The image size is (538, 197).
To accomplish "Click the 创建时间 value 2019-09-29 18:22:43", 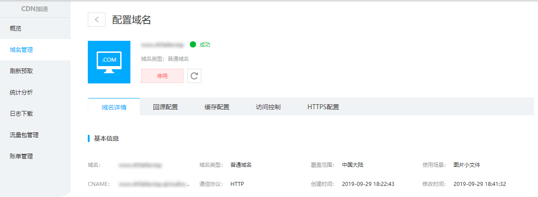I will point(368,184).
